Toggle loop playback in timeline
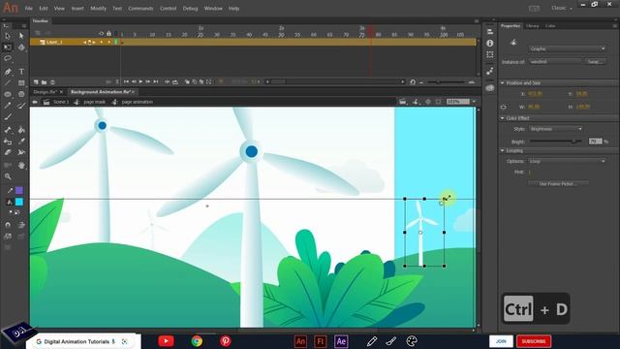The width and height of the screenshot is (620, 349). click(175, 81)
